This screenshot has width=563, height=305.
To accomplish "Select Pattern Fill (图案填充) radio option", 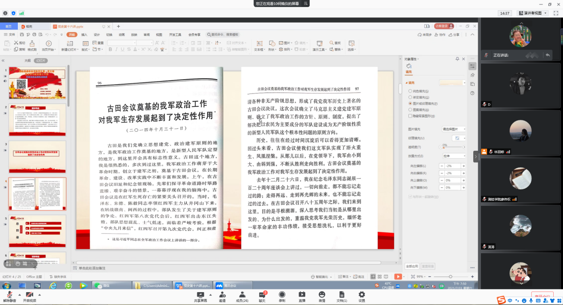I will click(410, 109).
